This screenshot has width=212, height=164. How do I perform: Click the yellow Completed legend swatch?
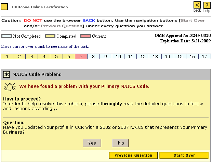pyautogui.click(x=50, y=36)
